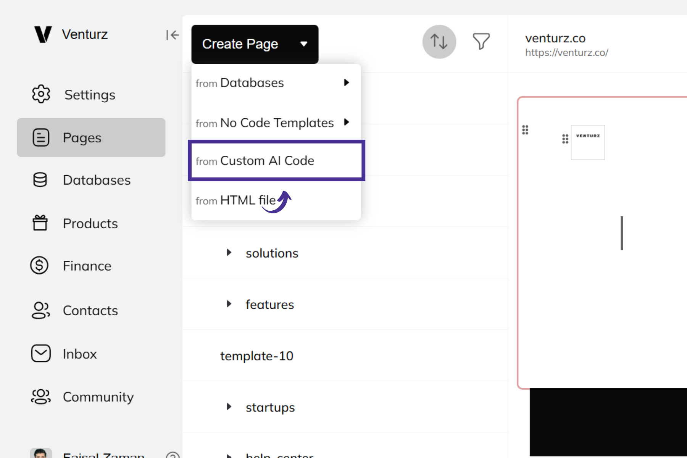The width and height of the screenshot is (687, 458).
Task: Choose from No Code Templates option
Action: click(276, 123)
